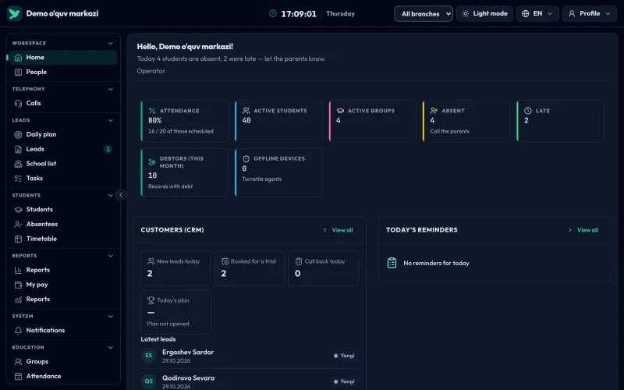Open the EN language dropdown

click(x=537, y=13)
